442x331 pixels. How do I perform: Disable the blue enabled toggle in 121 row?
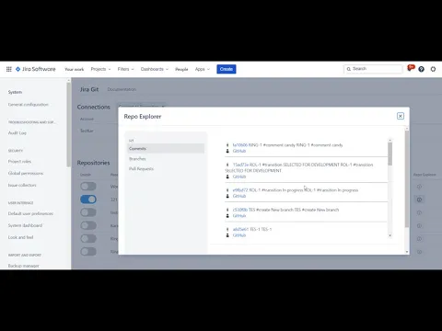click(x=88, y=200)
